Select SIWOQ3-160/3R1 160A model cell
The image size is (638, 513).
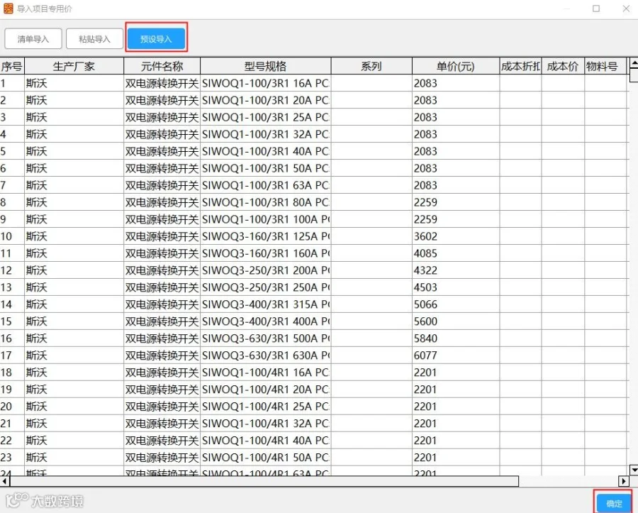coord(265,253)
